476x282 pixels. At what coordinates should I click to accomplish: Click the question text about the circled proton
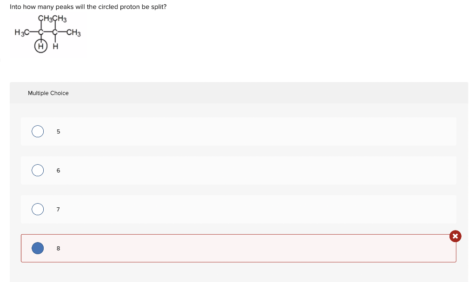coord(88,6)
